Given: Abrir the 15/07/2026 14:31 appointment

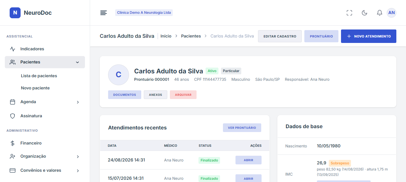Looking at the screenshot, I should (248, 178).
